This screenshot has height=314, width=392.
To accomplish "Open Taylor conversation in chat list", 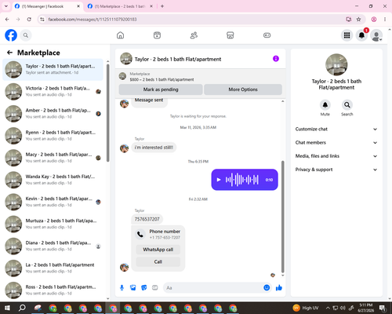I will tap(53, 70).
